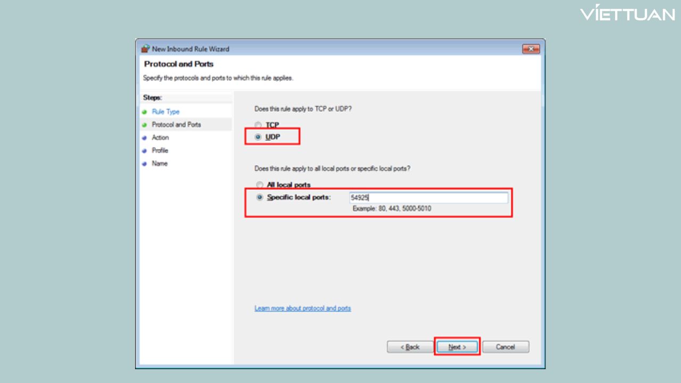Jump to the Action step label

pos(160,138)
